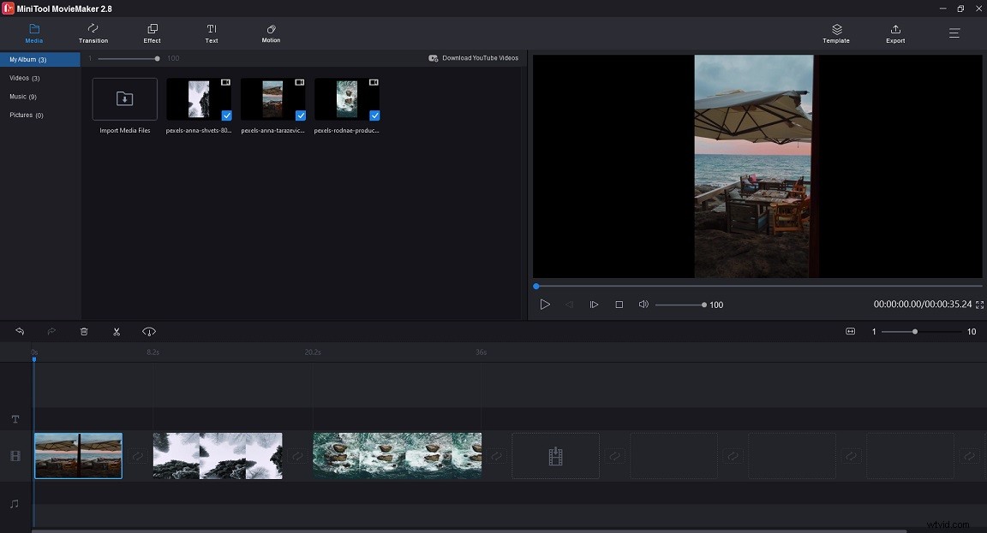Open the Pictures category in sidebar
The width and height of the screenshot is (987, 533).
[x=26, y=115]
